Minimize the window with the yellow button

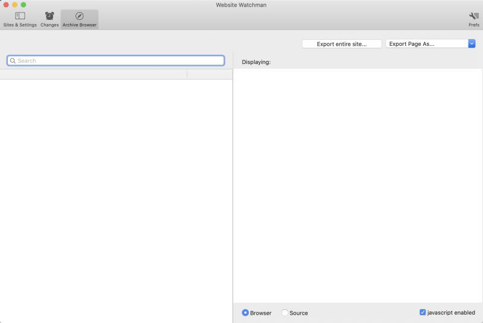[x=14, y=5]
